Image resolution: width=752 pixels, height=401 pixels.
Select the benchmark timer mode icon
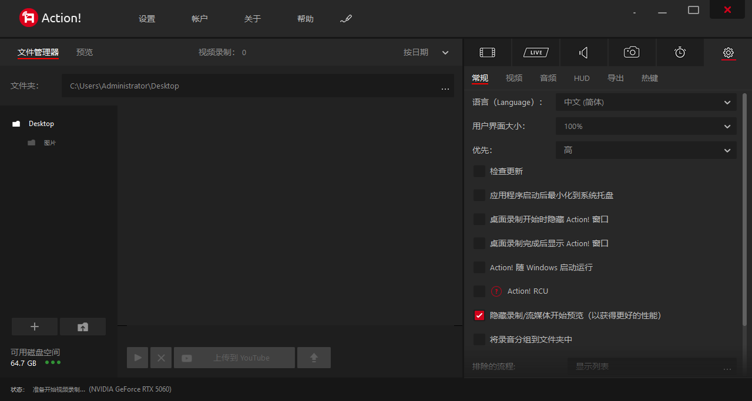pyautogui.click(x=680, y=52)
